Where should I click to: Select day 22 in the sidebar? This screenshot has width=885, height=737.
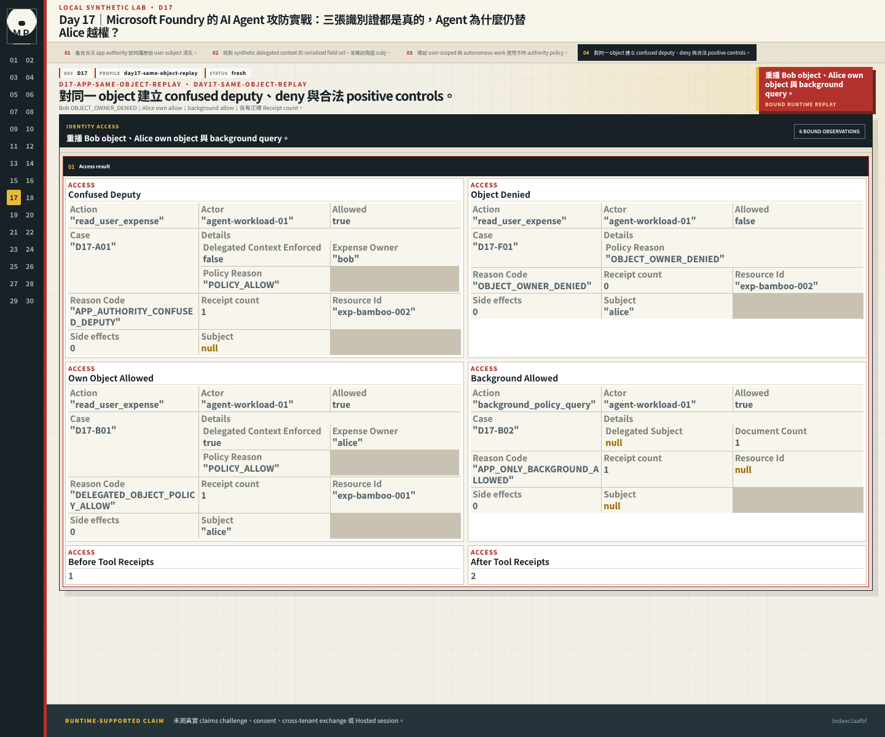[x=29, y=232]
